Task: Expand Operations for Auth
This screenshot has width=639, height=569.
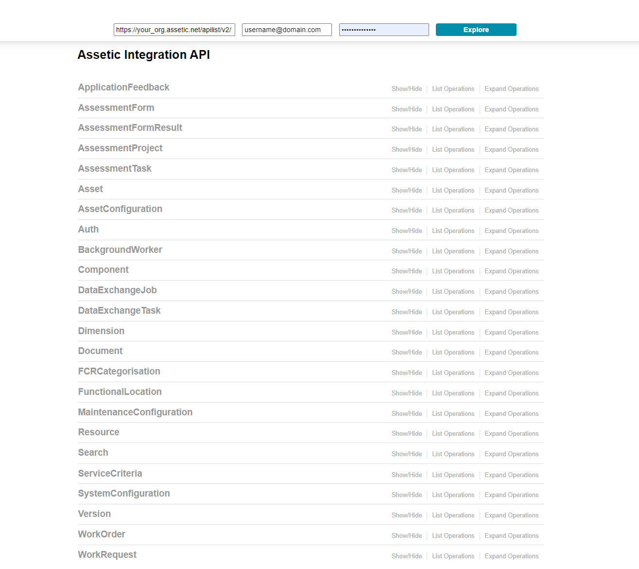Action: tap(511, 231)
